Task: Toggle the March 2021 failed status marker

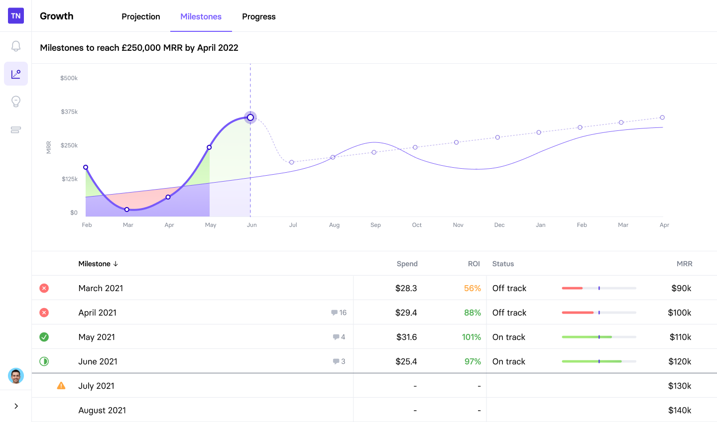Action: 44,288
